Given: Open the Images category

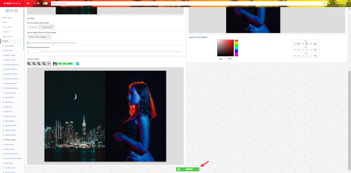Looking at the screenshot, I should [5, 41].
